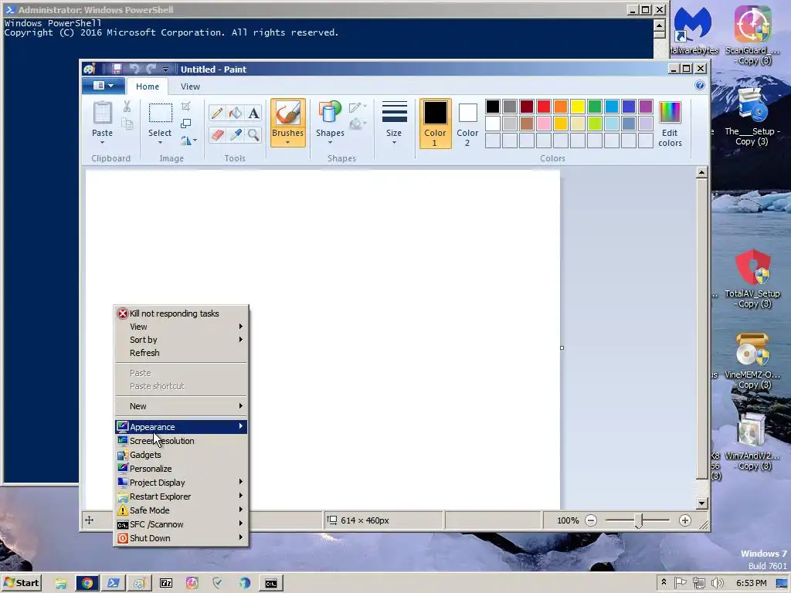Open Screen resolution menu entry
The width and height of the screenshot is (791, 593).
tap(181, 441)
